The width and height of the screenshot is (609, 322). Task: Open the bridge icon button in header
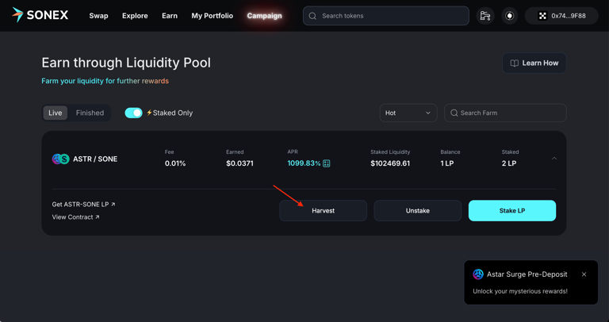click(485, 16)
